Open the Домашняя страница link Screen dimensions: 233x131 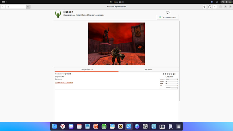64,82
